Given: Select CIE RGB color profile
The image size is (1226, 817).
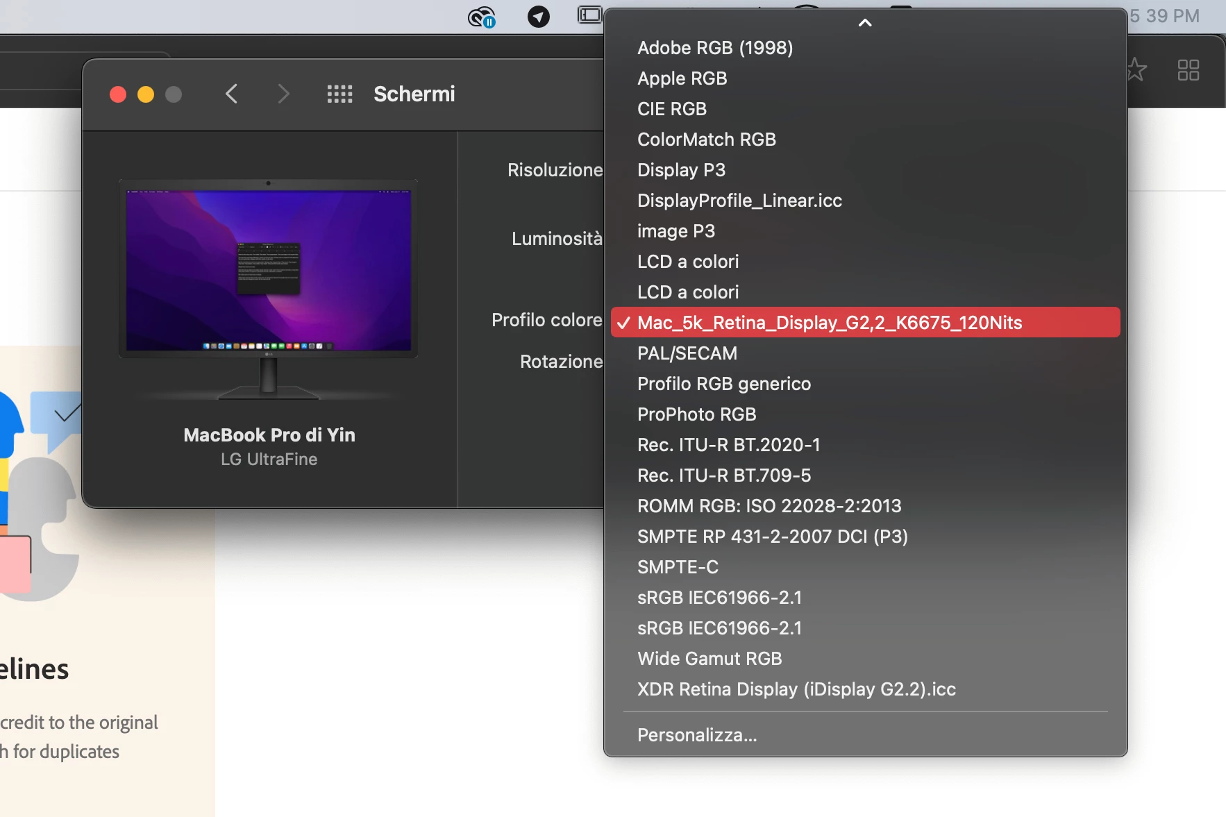Looking at the screenshot, I should pos(865,109).
